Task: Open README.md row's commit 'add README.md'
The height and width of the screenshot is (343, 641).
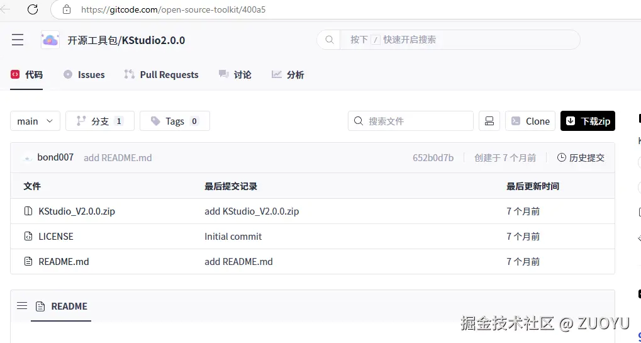Action: tap(239, 262)
